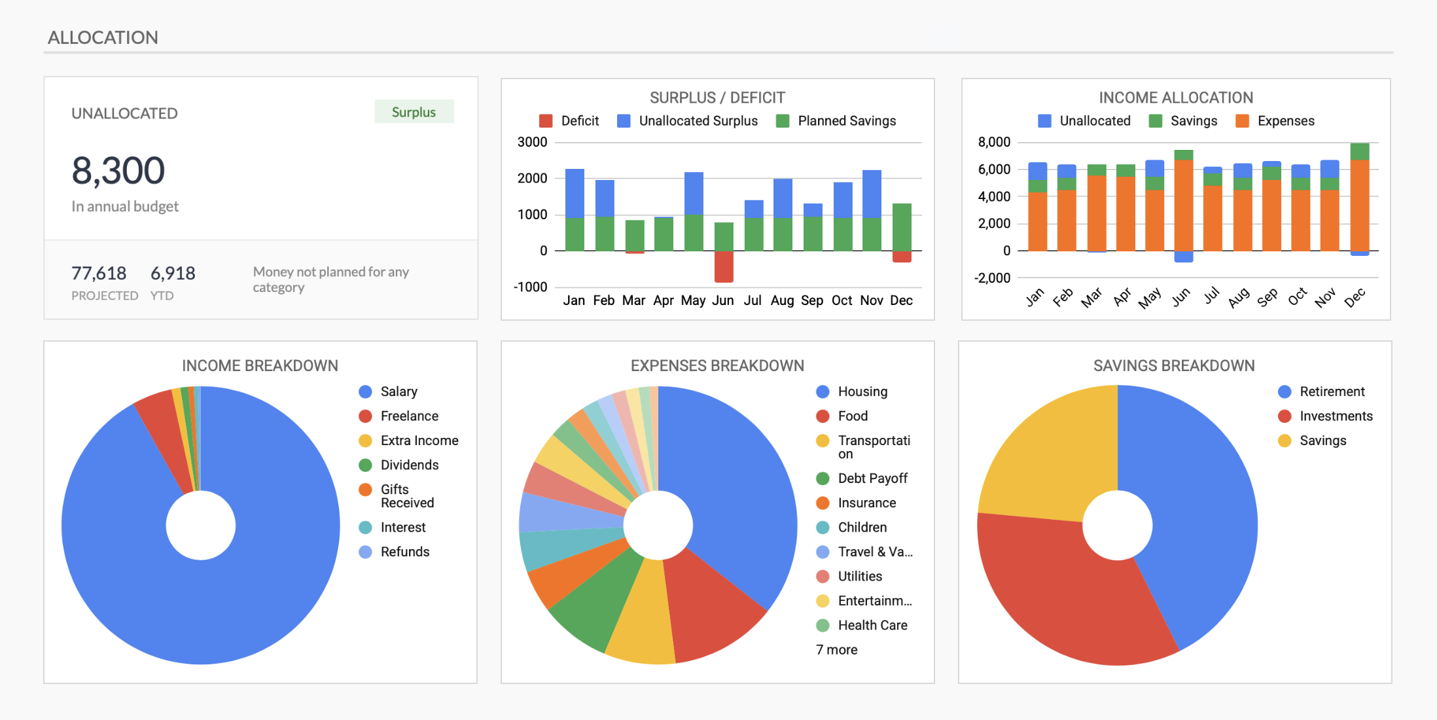The height and width of the screenshot is (720, 1437).
Task: Click the 8,300 unallocated budget figure
Action: (x=118, y=171)
